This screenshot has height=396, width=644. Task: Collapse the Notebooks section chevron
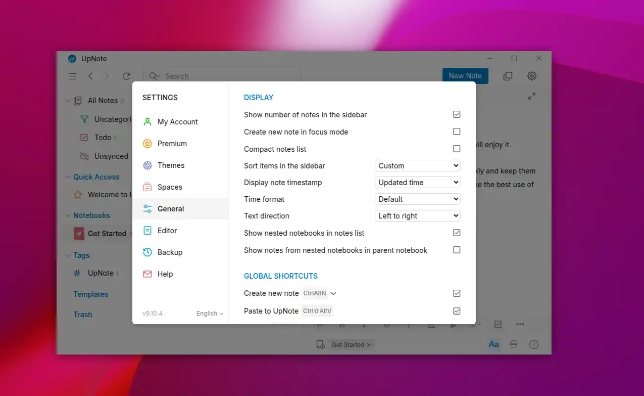click(x=68, y=215)
